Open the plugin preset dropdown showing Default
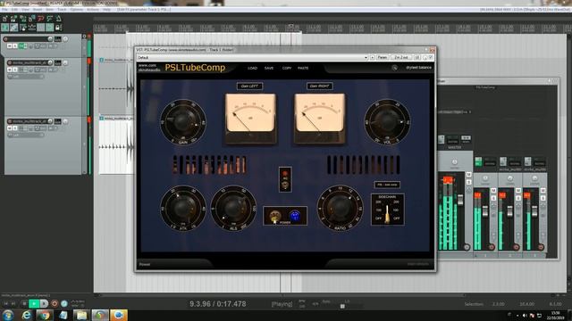 pos(252,57)
